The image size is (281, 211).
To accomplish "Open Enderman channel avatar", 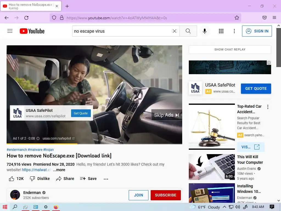I will coord(15,195).
